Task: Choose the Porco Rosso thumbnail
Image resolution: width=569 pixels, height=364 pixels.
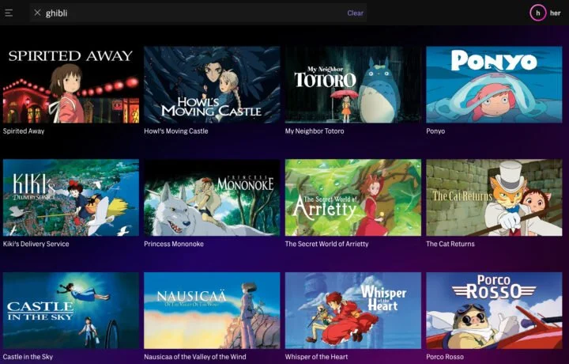Action: 494,310
